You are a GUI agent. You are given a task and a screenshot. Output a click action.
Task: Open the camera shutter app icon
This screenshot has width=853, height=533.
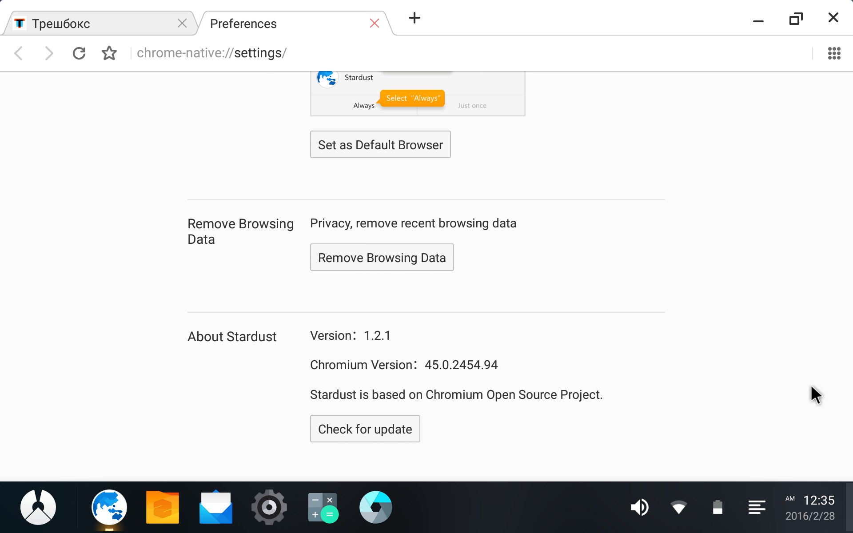coord(376,507)
